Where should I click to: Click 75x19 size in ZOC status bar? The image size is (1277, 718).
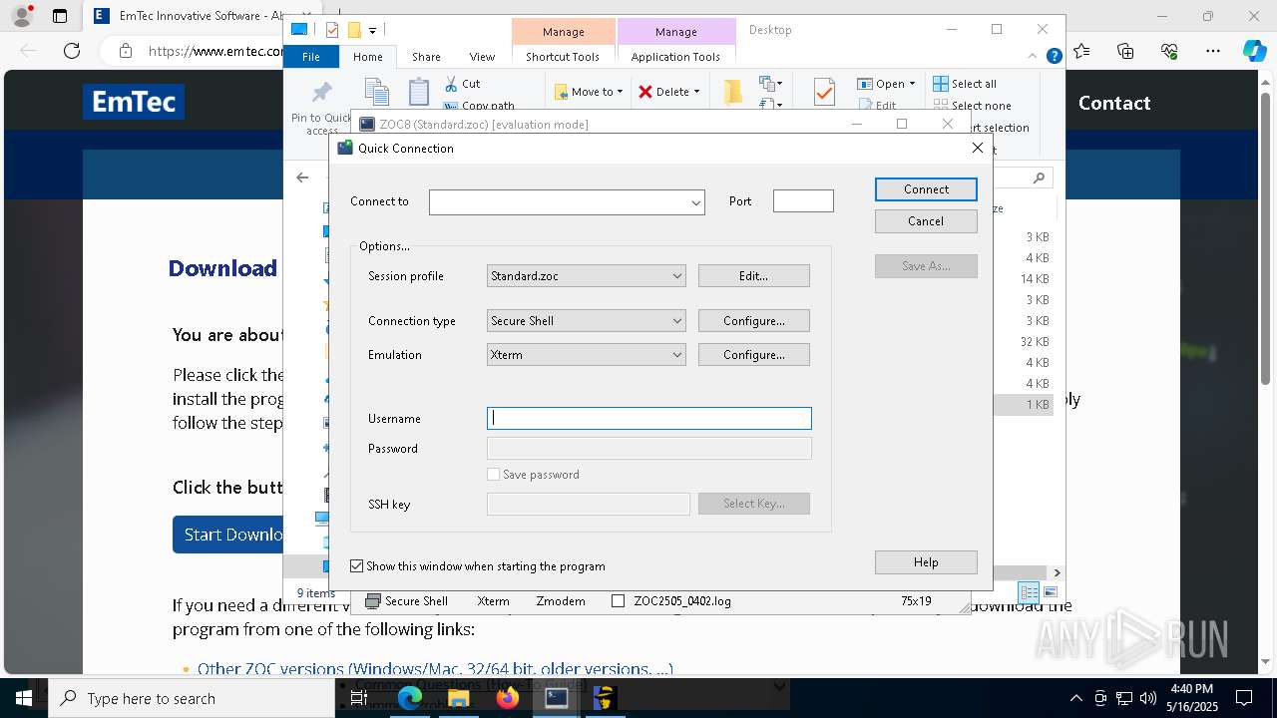coord(916,601)
